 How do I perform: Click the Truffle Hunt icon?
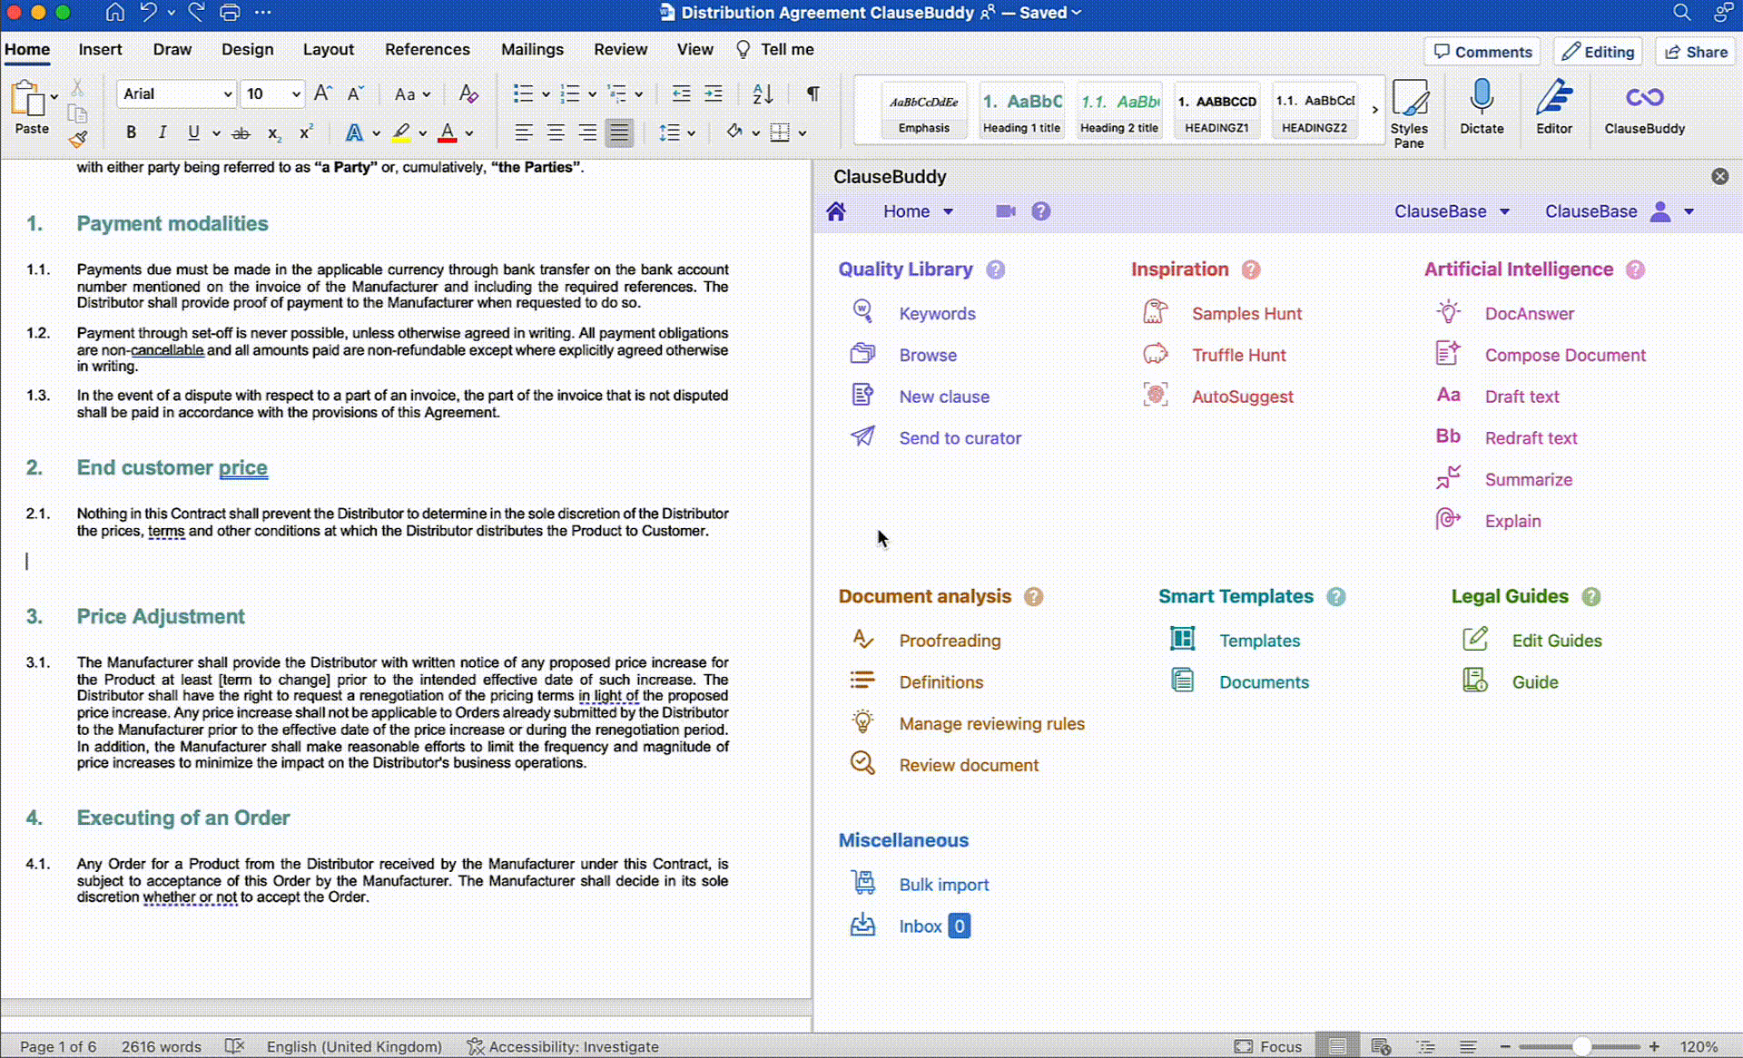point(1155,354)
